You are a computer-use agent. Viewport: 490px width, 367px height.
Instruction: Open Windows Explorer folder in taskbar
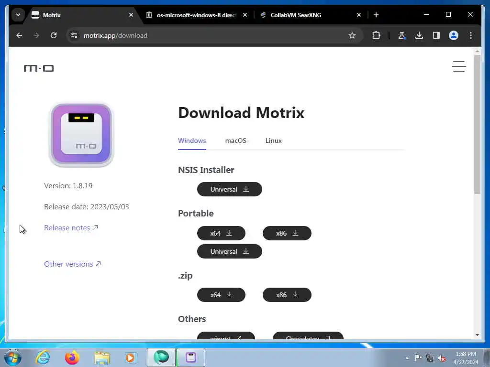tap(102, 357)
